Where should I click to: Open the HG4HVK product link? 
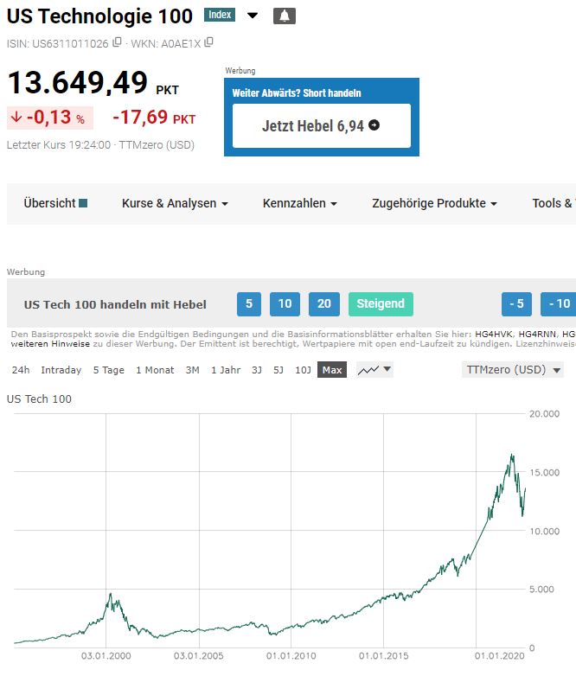[x=493, y=334]
